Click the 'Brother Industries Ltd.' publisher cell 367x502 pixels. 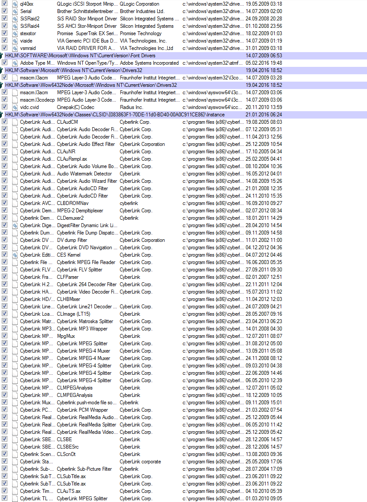click(x=142, y=11)
